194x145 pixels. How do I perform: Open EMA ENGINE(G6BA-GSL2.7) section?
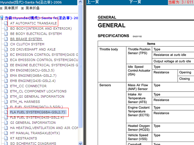click(x=33, y=76)
